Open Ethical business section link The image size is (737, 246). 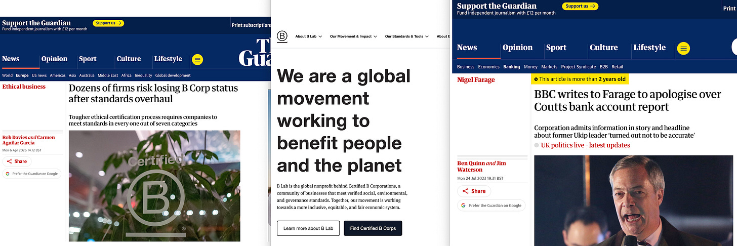(24, 87)
